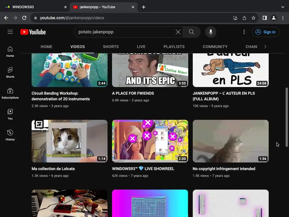The height and width of the screenshot is (217, 289).
Task: Play the blurry cat thumbnail (1:56)
Action: (x=231, y=141)
